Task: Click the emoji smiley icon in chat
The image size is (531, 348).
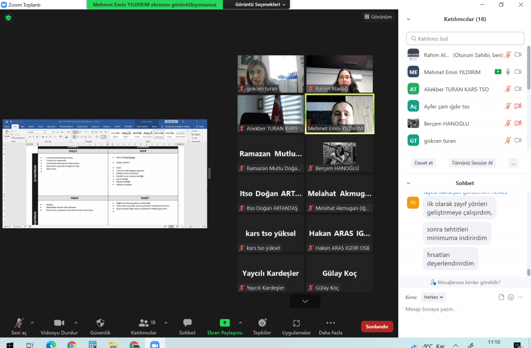Action: [x=511, y=297]
